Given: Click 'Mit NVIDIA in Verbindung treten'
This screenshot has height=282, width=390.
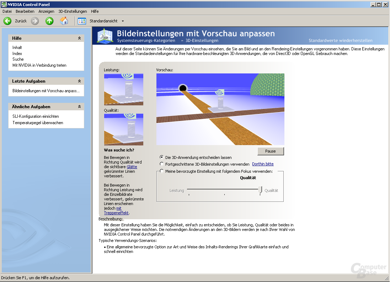Looking at the screenshot, I should click(x=39, y=65).
